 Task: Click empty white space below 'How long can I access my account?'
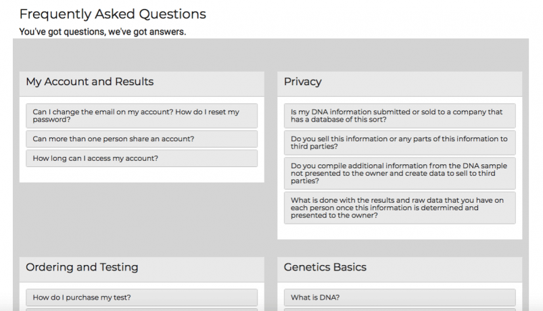coord(141,174)
